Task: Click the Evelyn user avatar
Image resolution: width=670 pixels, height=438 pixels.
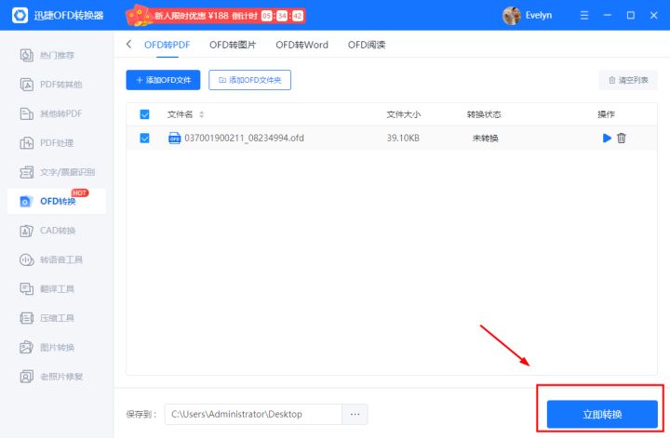Action: 511,16
